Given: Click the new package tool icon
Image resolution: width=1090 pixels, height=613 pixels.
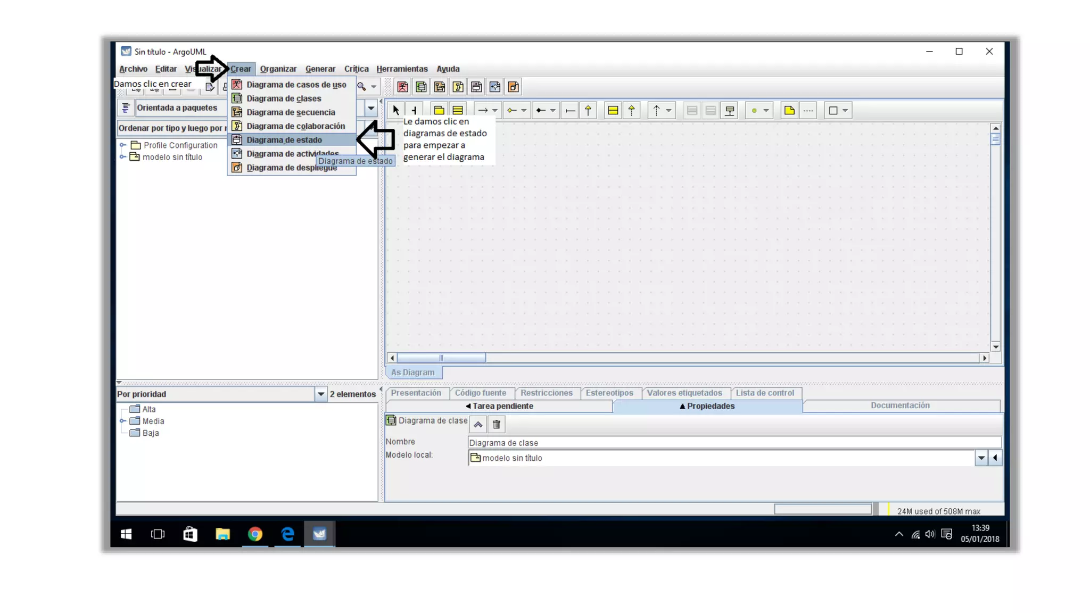Looking at the screenshot, I should click(439, 110).
